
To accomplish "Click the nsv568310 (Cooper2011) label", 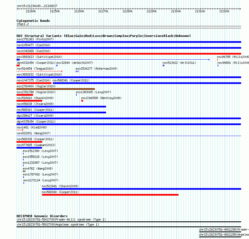I will tap(35, 110).
